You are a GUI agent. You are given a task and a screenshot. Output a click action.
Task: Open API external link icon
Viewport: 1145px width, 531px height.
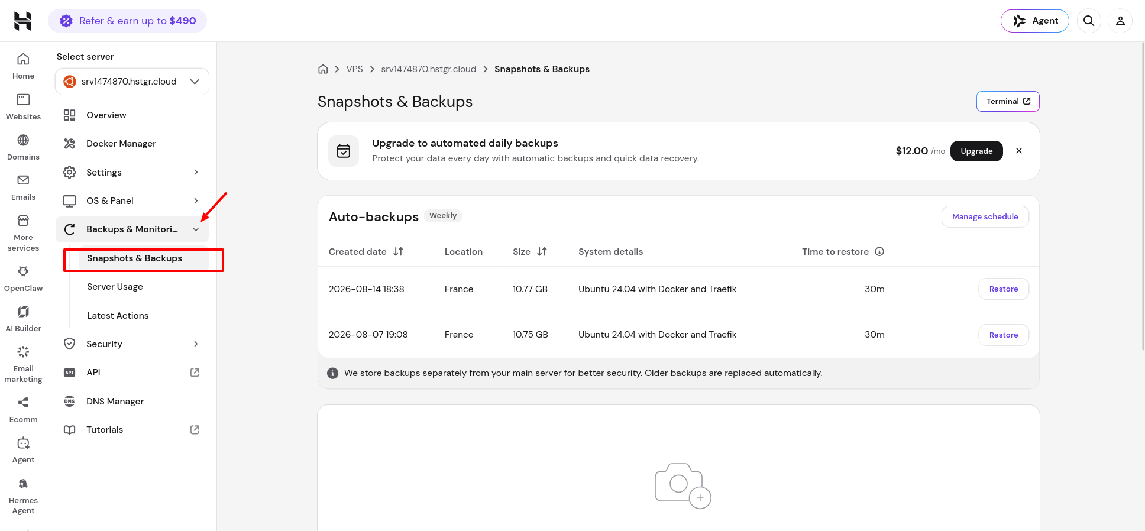coord(195,373)
